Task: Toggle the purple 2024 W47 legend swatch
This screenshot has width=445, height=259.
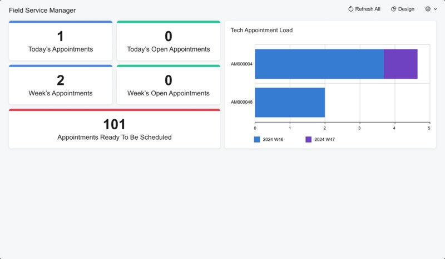Action: click(309, 140)
